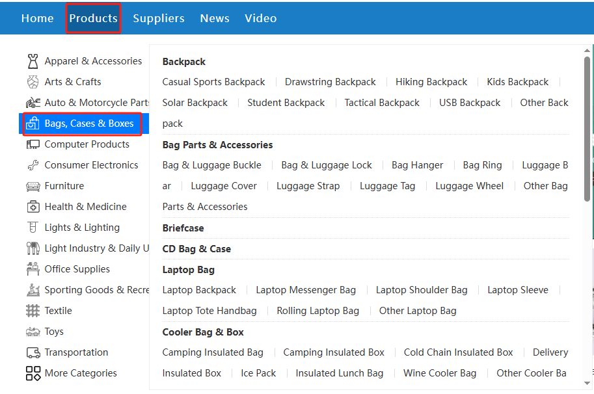Click the submenu scrollbar up arrow

point(587,50)
